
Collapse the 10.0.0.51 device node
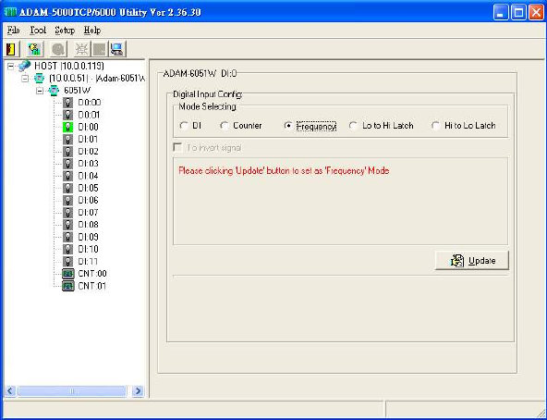click(x=25, y=79)
